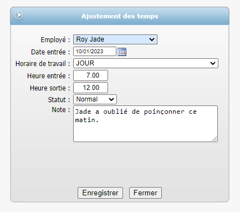
Task: Click the Ajustement des temps title bar
Action: [120, 16]
